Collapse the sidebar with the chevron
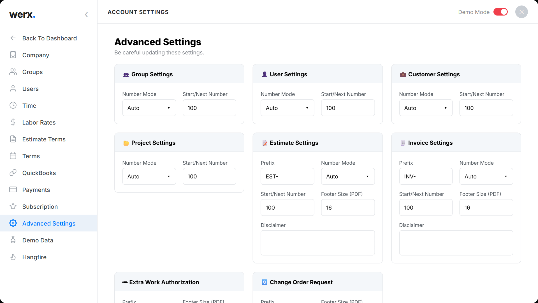The image size is (538, 303). (x=86, y=15)
